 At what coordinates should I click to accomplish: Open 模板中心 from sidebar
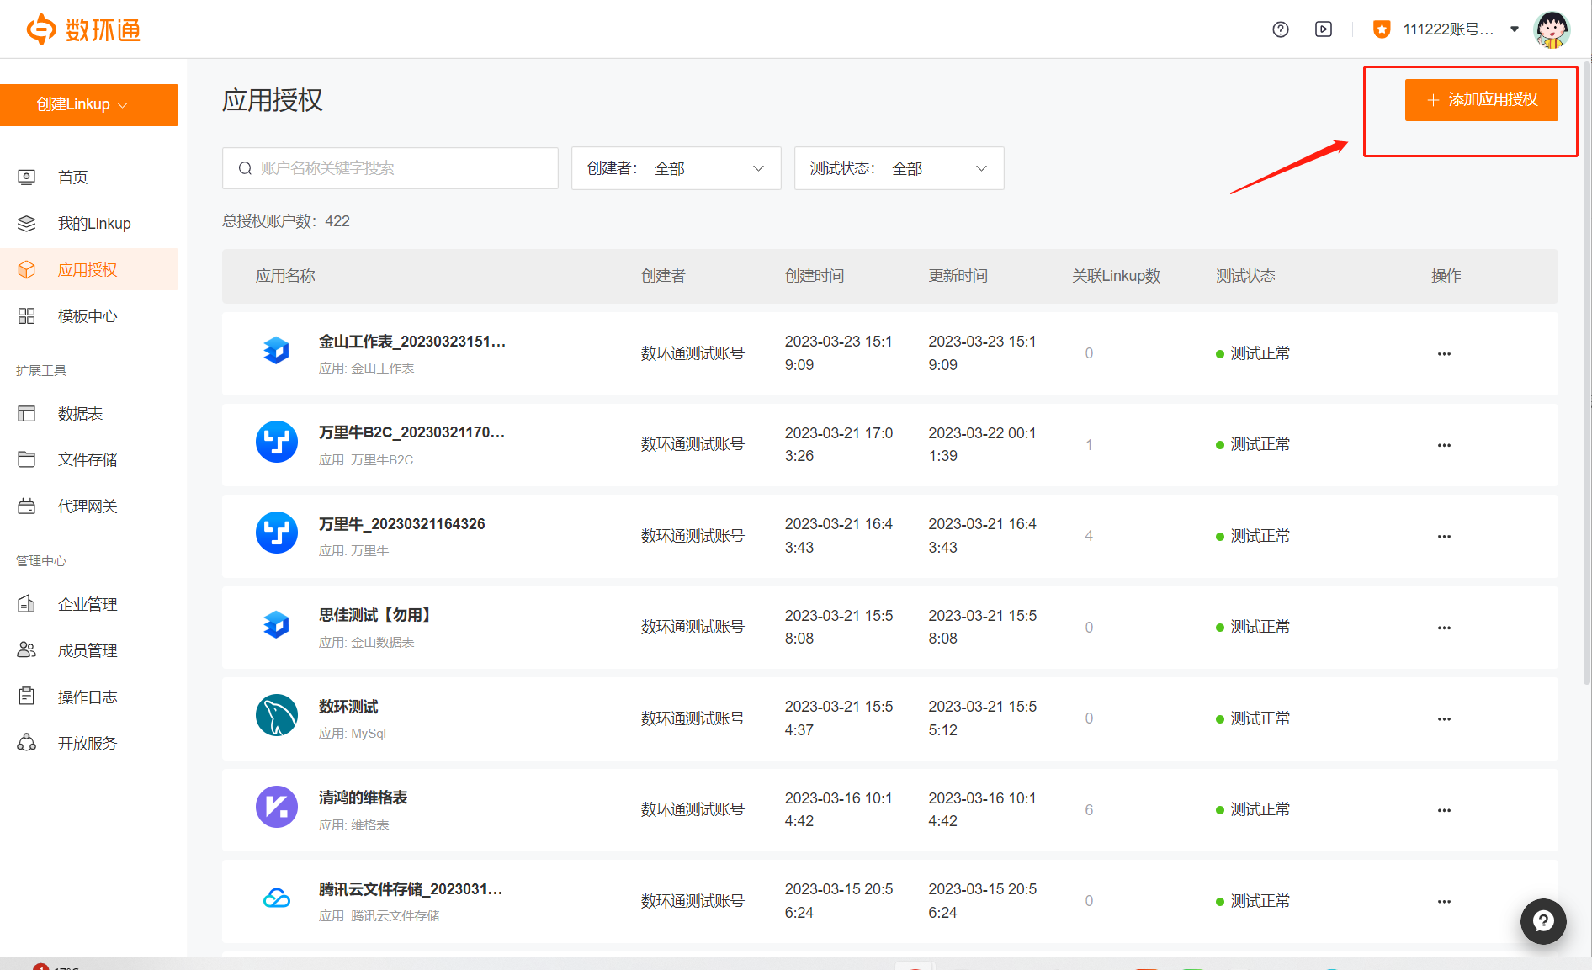87,316
